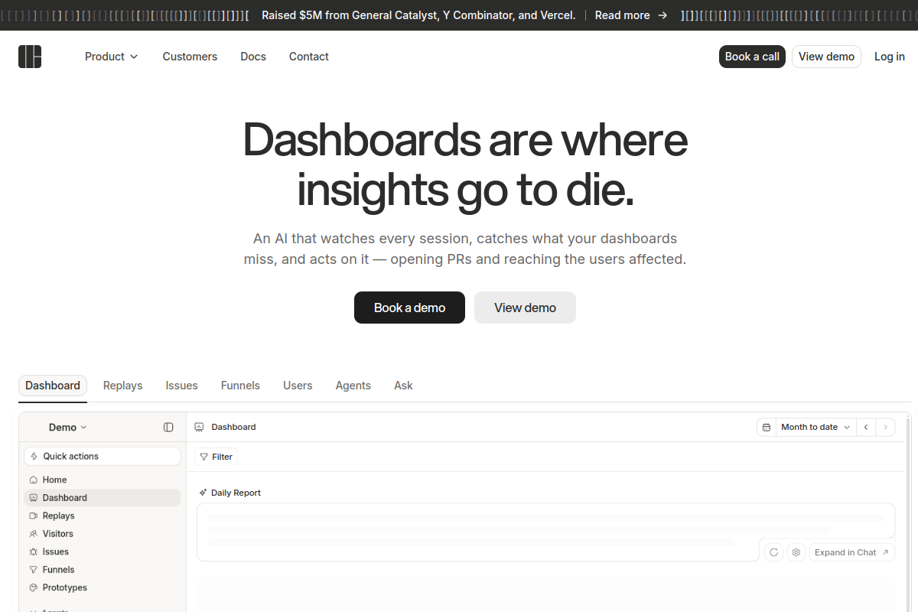Expand the Product menu in the navigation
The image size is (918, 612).
112,57
